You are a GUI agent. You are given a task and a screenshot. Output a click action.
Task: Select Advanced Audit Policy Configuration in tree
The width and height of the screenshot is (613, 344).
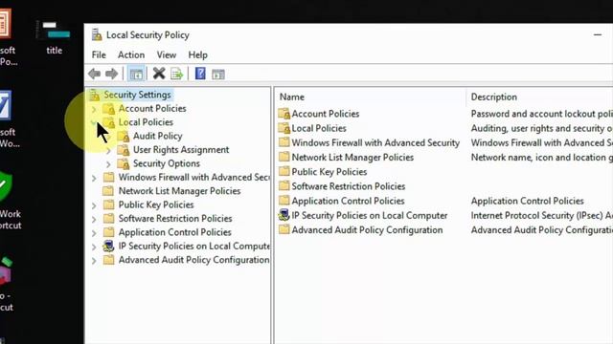(193, 260)
